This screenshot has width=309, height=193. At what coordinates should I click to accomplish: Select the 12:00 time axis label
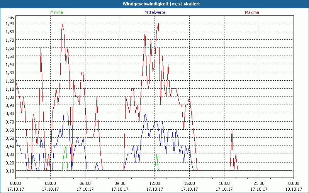(x=154, y=183)
